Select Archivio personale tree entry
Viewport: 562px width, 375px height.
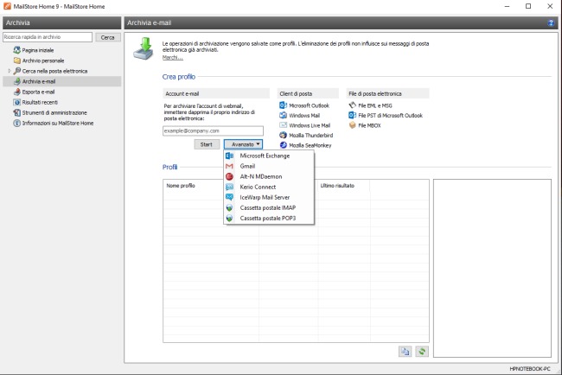tap(43, 60)
